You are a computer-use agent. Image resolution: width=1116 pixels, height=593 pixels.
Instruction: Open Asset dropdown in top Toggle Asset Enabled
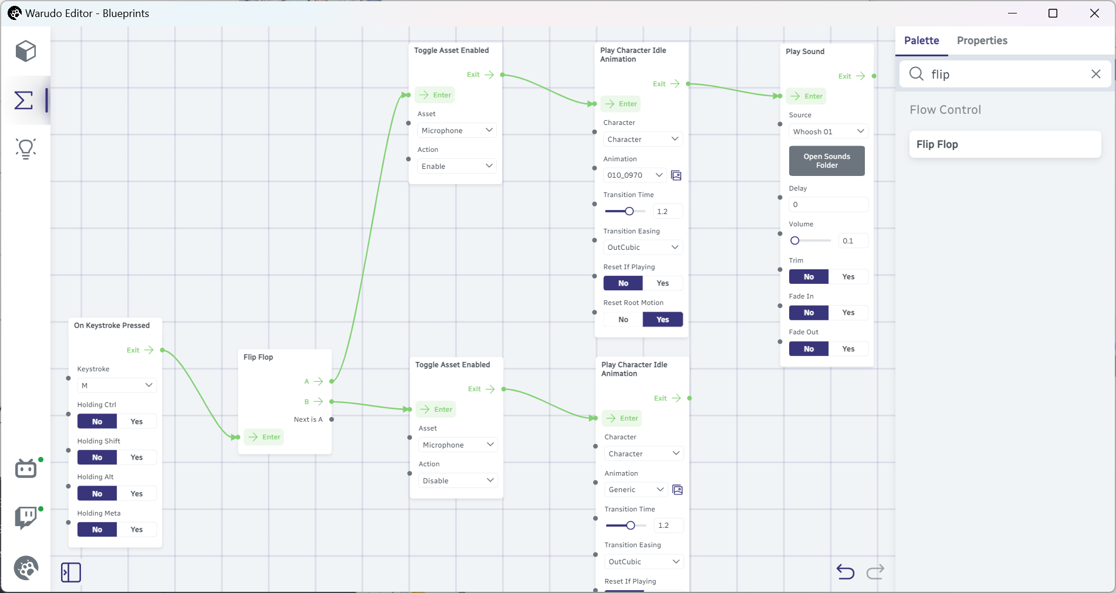457,130
